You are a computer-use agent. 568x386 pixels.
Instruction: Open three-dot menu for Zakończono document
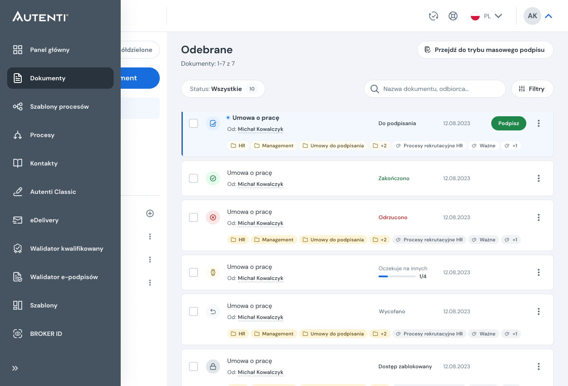538,178
